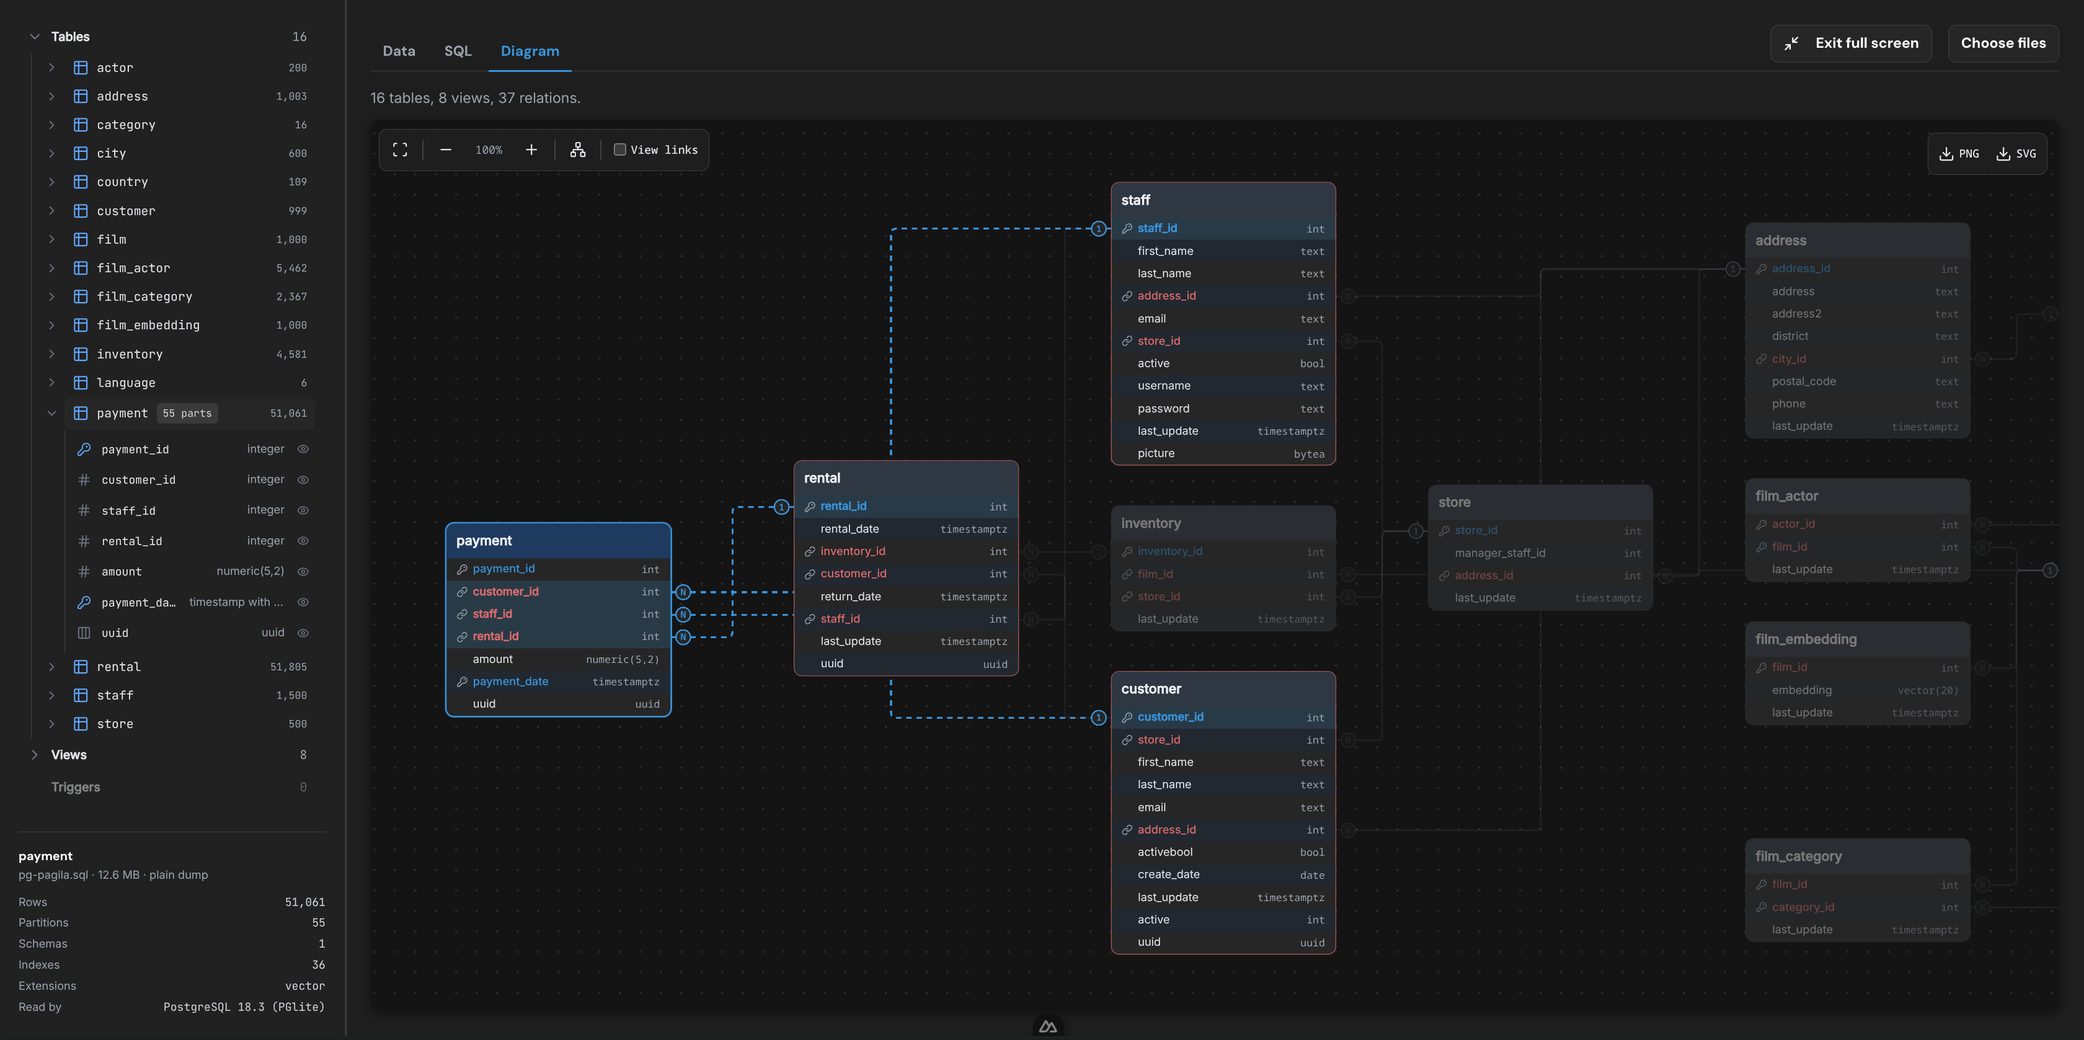Screen dimensions: 2084x1040
Task: Click the fit-to-screen diagram icon
Action: pyautogui.click(x=400, y=149)
